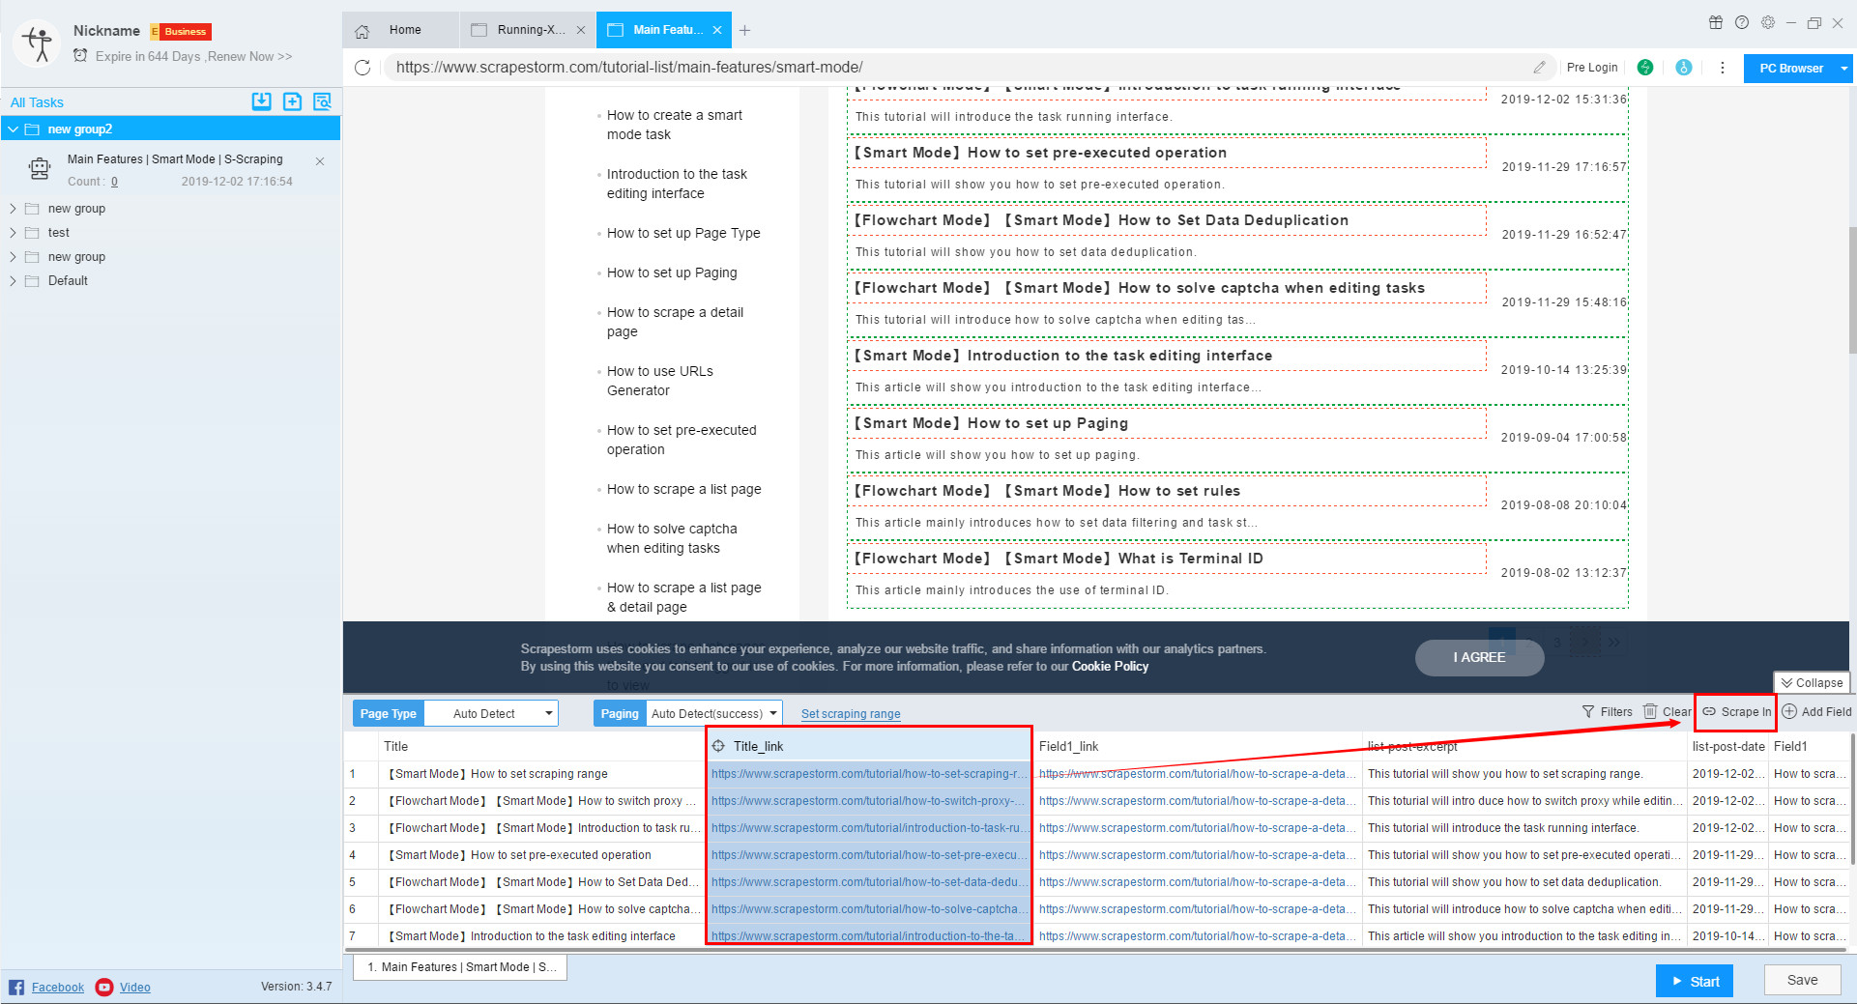Click the blue key icon in address bar

click(x=1684, y=68)
